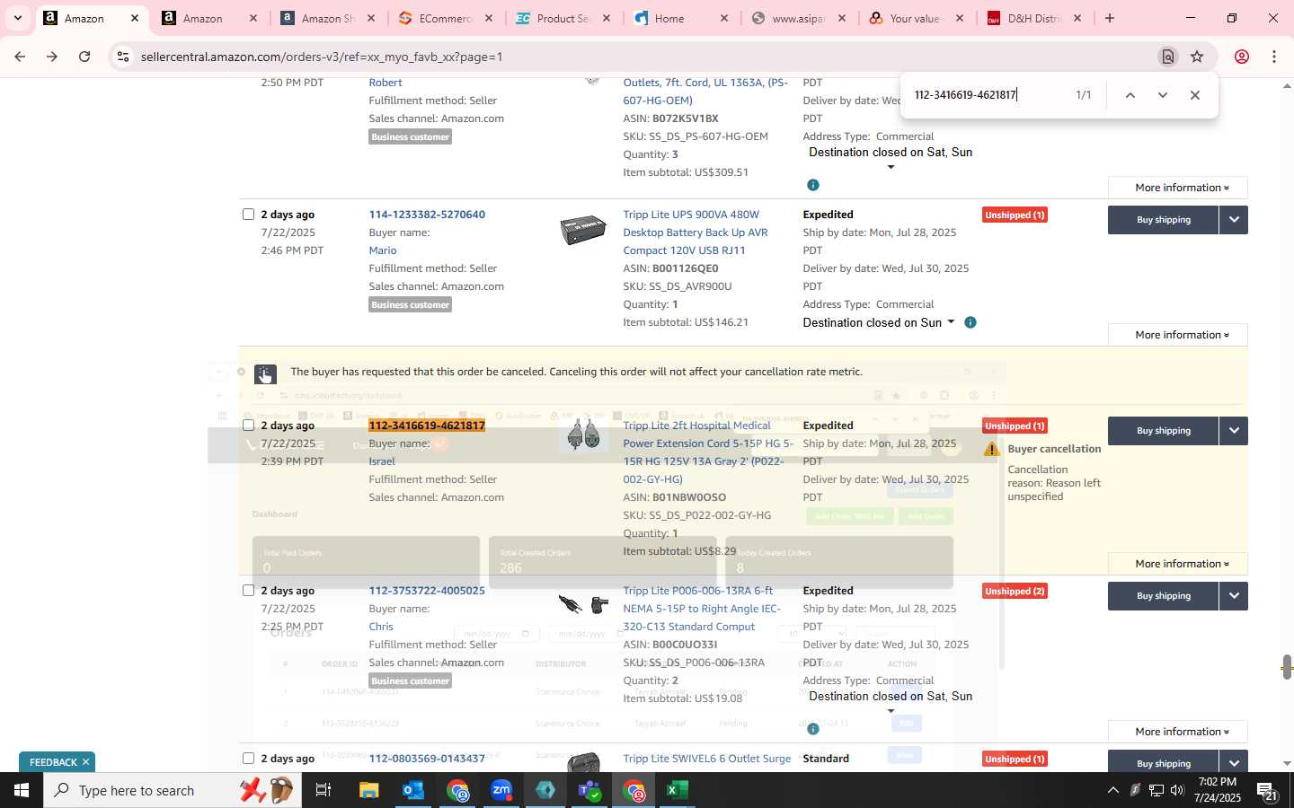The image size is (1294, 808).
Task: Open the Tripp Lite UPS product thumbnail
Action: point(582,230)
